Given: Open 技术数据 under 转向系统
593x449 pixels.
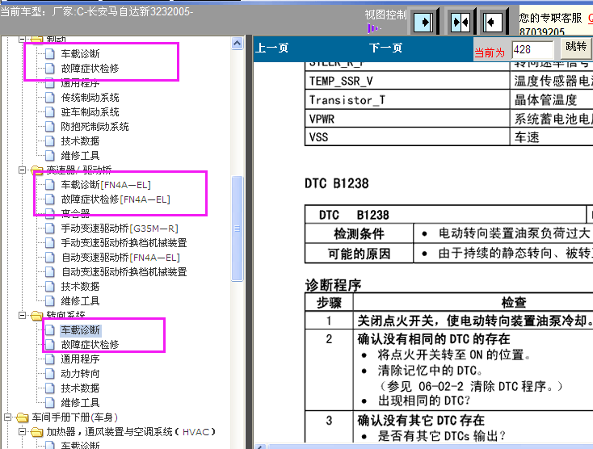Looking at the screenshot, I should pos(80,388).
